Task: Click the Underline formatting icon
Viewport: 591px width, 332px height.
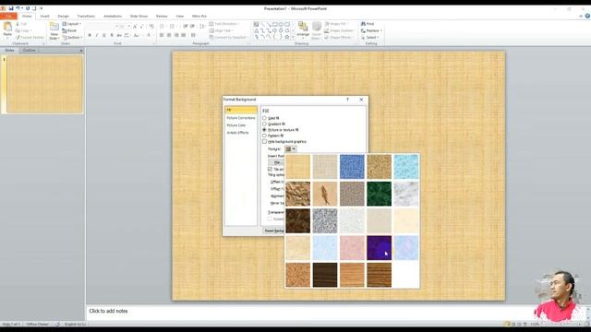Action: 104,35
